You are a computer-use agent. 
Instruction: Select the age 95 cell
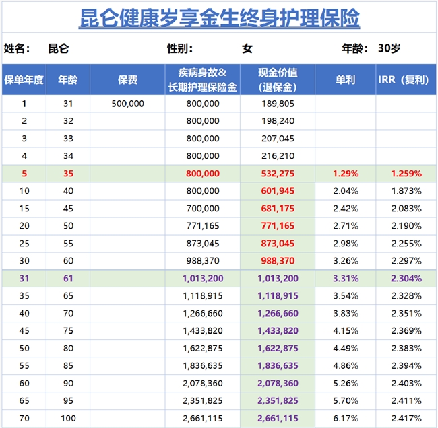68,401
